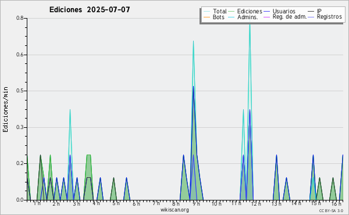This screenshot has width=349, height=215.
Task: Click the '3 h' x-axis label
Action: tap(77, 204)
